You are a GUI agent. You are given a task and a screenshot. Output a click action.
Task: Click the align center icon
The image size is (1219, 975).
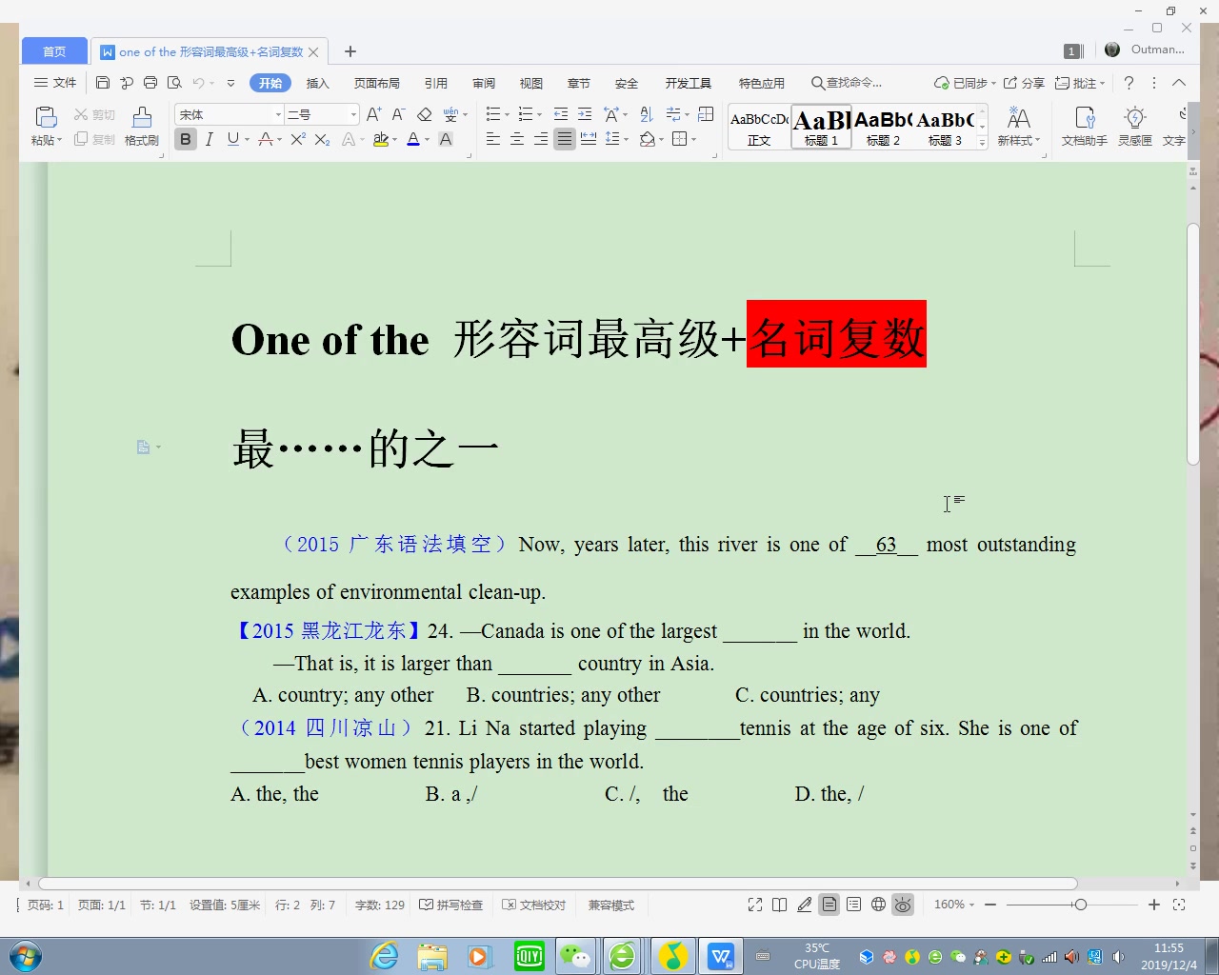pyautogui.click(x=516, y=139)
